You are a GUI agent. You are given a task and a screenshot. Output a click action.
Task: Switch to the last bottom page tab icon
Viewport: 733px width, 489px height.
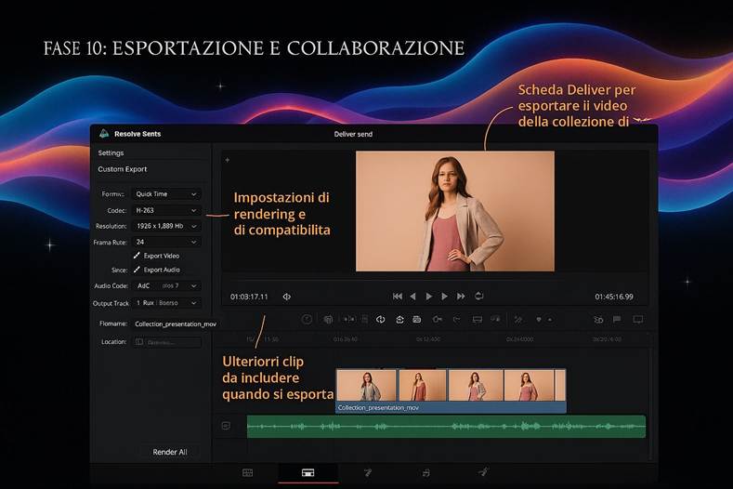point(483,472)
